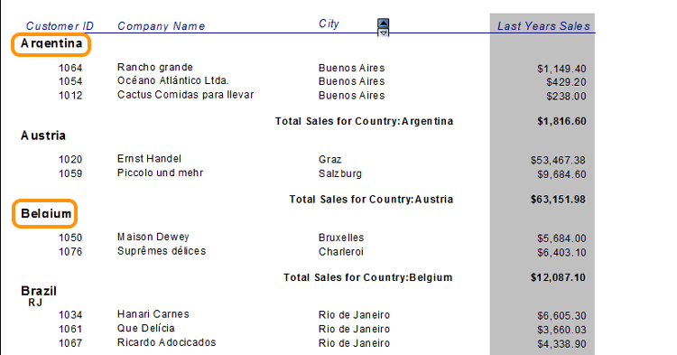Click the Brazil group heading
The image size is (677, 355).
tap(39, 291)
